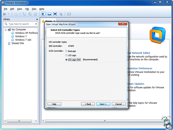Click the Library scroll right arrow

[36, 121]
